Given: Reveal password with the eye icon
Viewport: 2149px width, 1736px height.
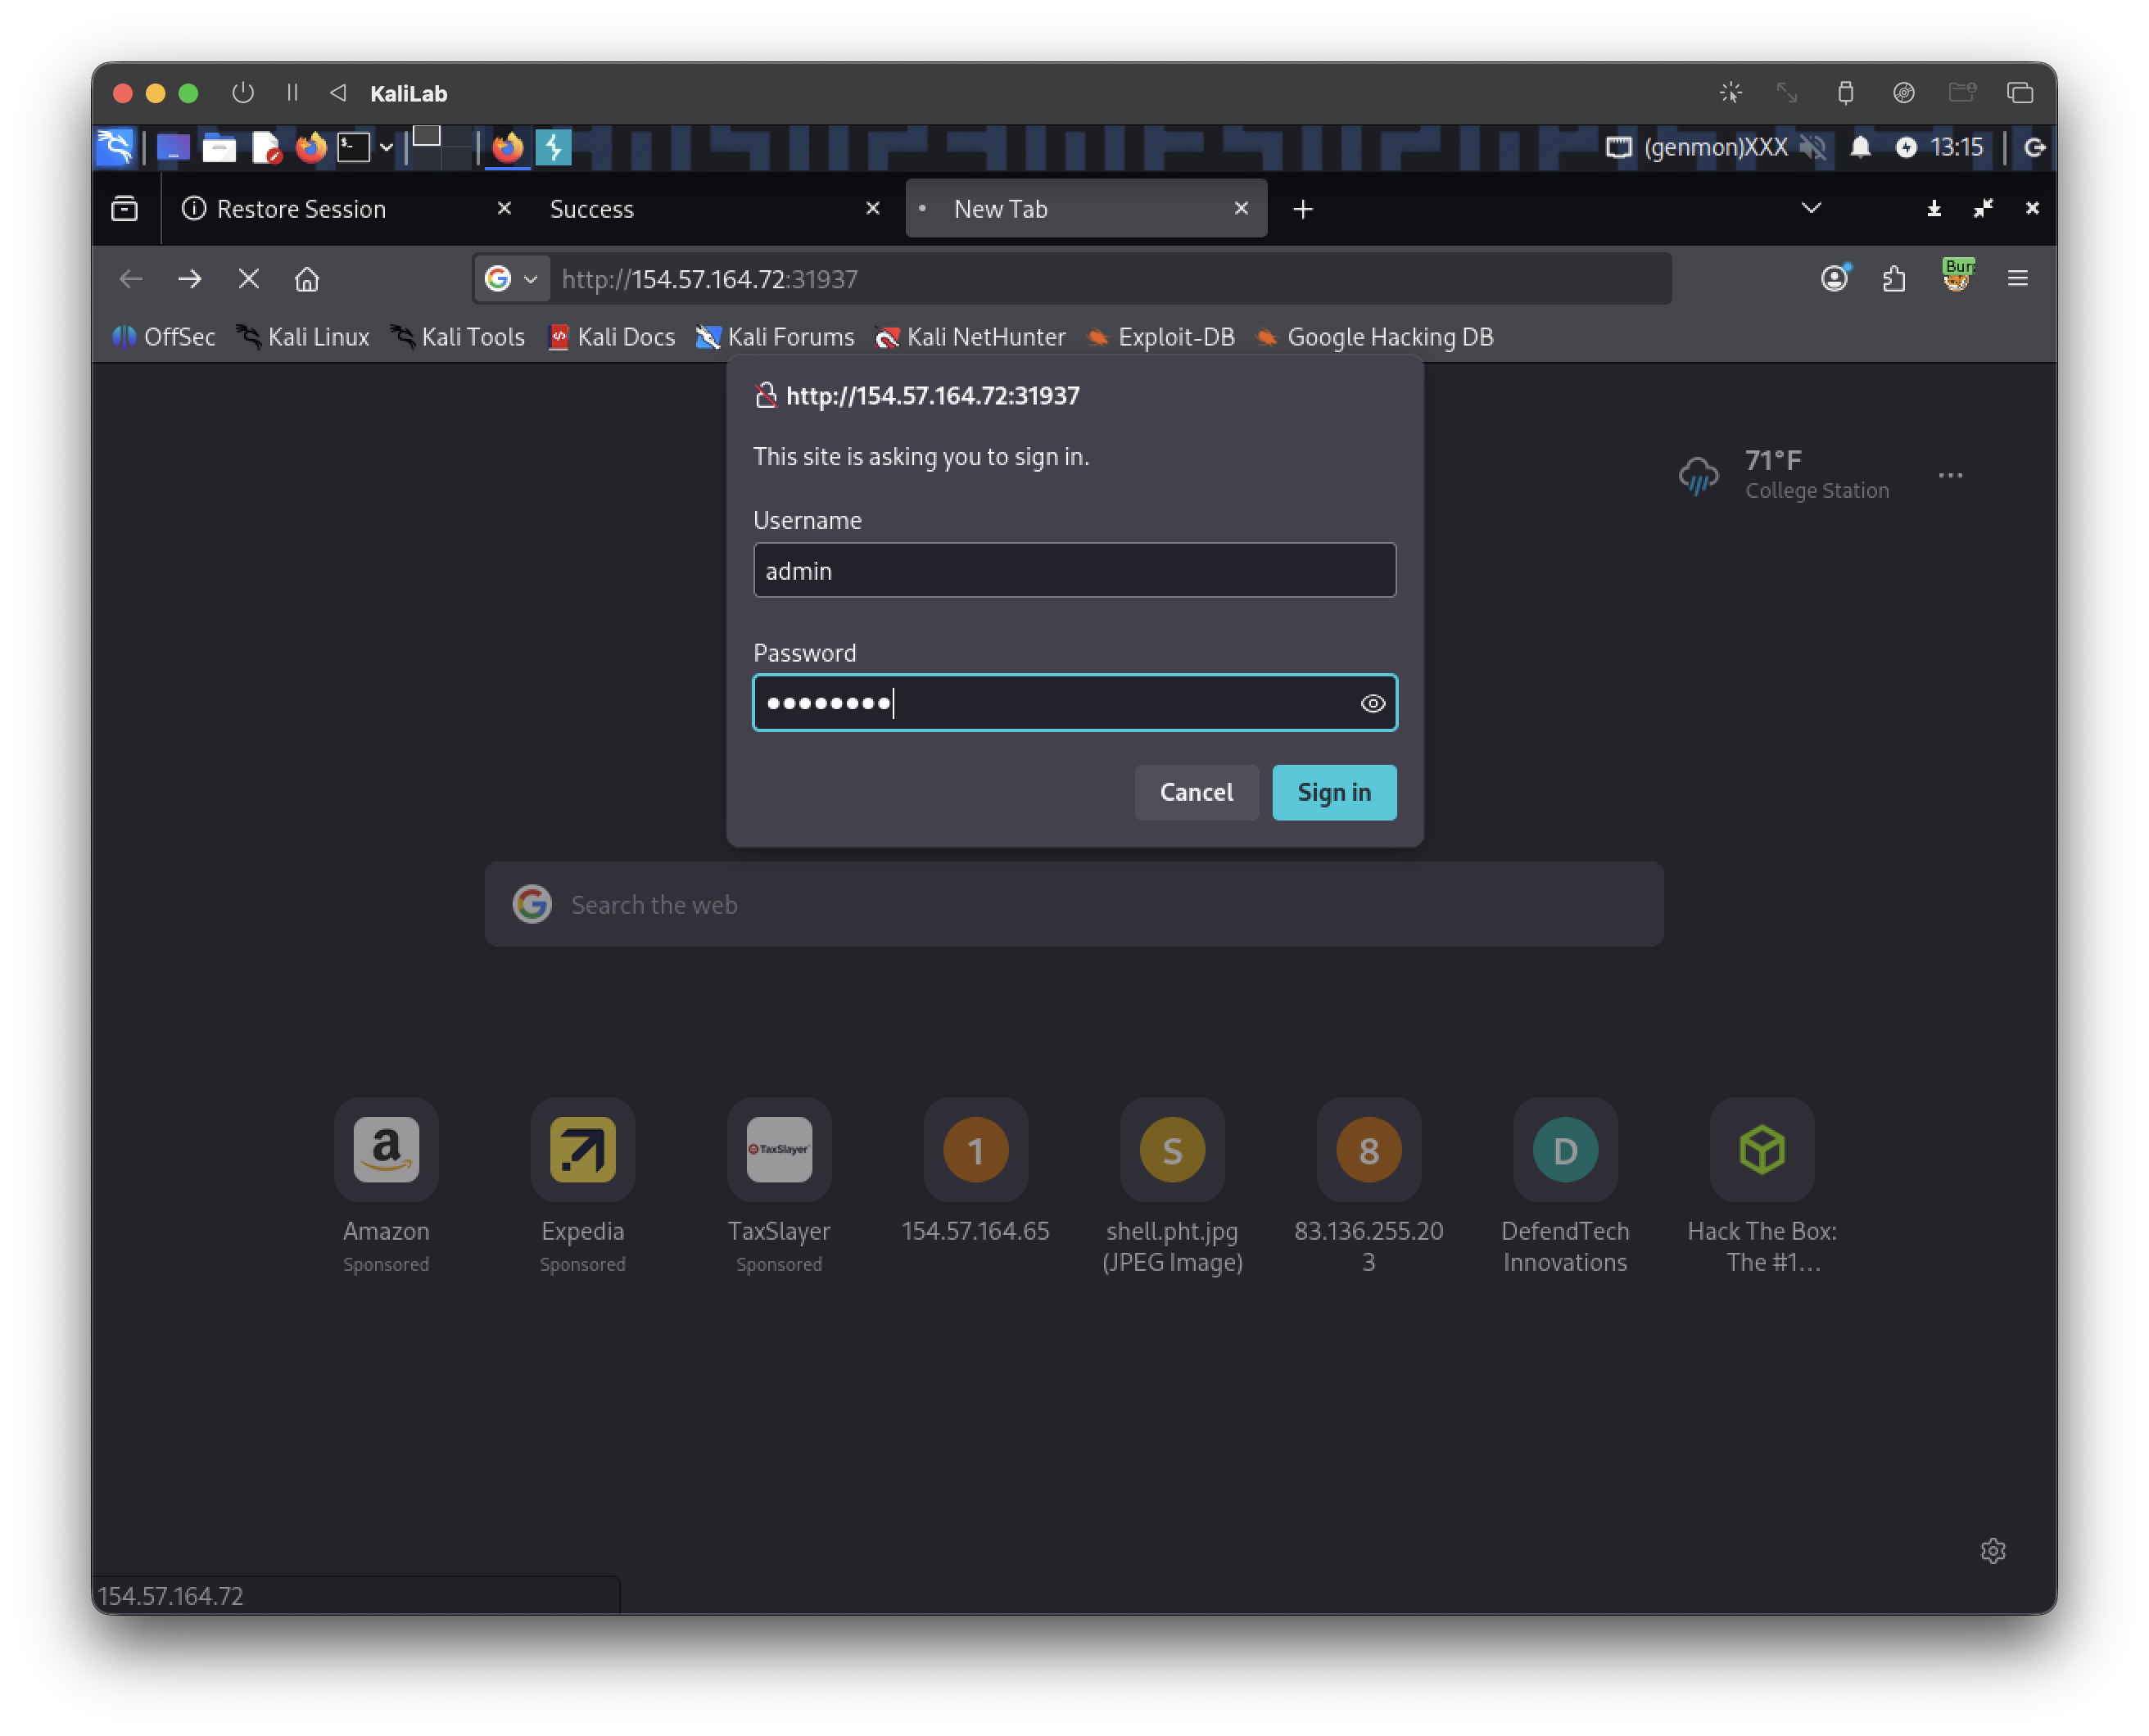Looking at the screenshot, I should click(1372, 703).
